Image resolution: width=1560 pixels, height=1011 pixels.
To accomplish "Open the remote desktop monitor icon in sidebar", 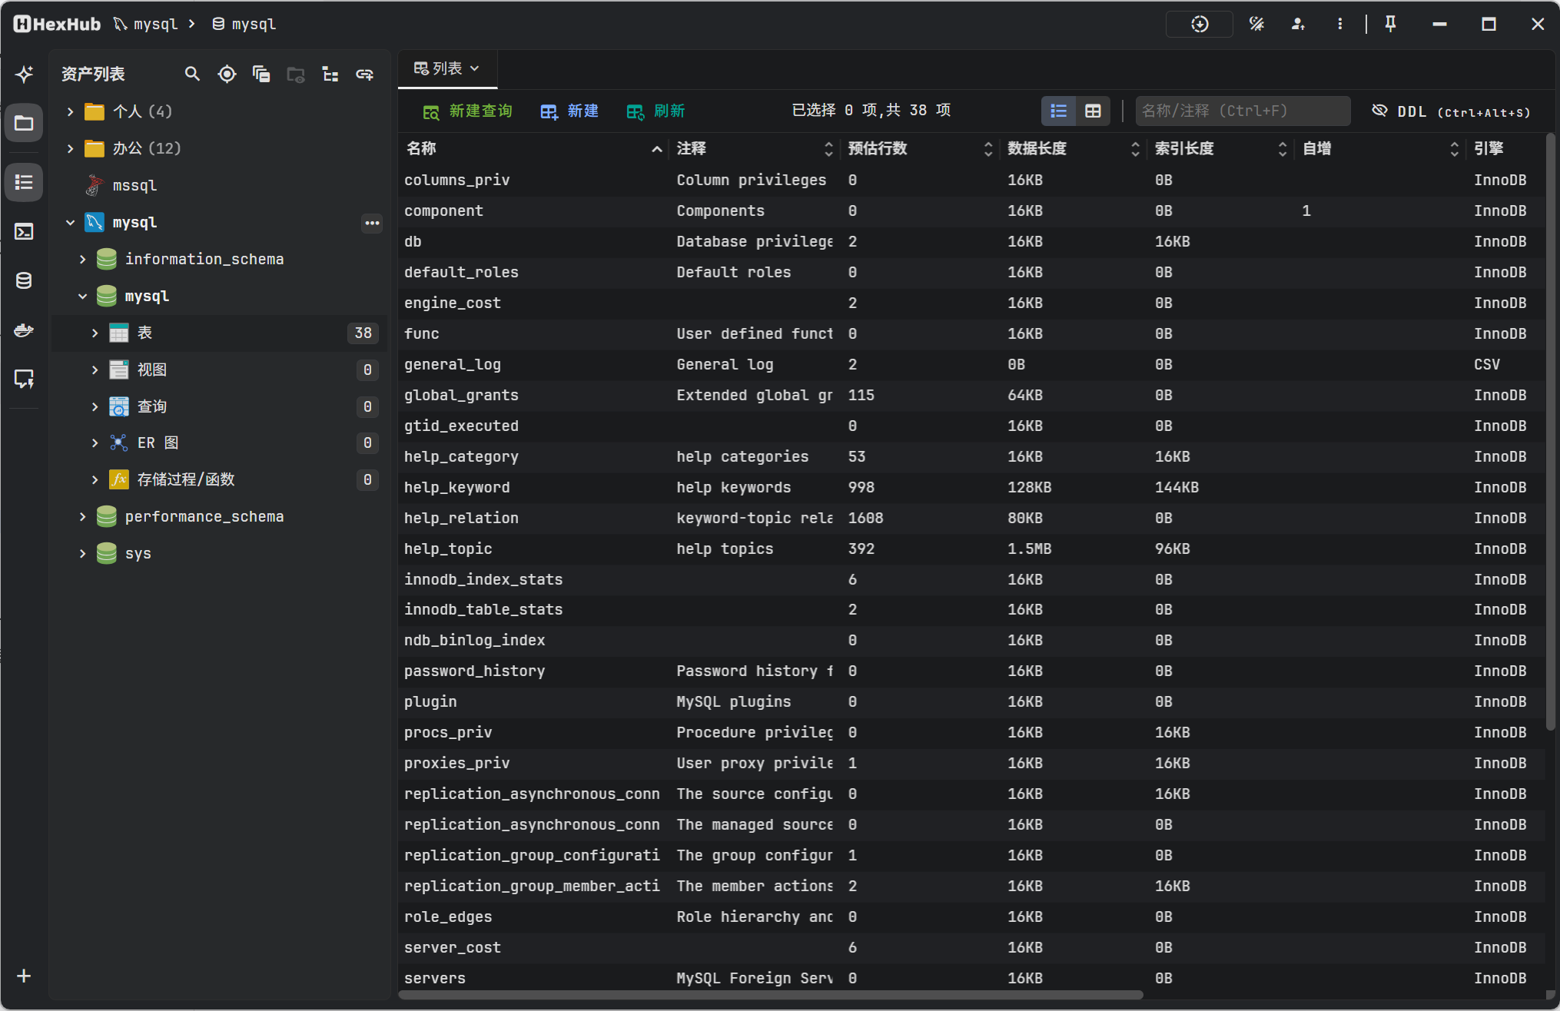I will pyautogui.click(x=24, y=379).
